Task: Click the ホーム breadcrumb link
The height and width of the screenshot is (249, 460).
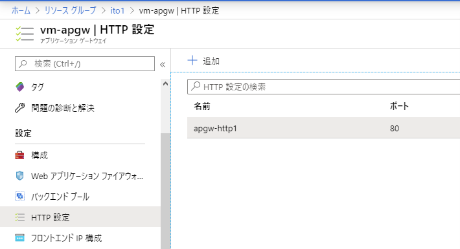Action: pyautogui.click(x=21, y=11)
